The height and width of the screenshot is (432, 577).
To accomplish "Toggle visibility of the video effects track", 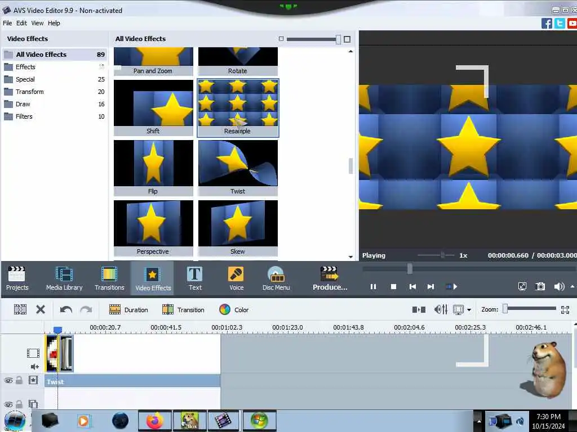I will [x=8, y=381].
